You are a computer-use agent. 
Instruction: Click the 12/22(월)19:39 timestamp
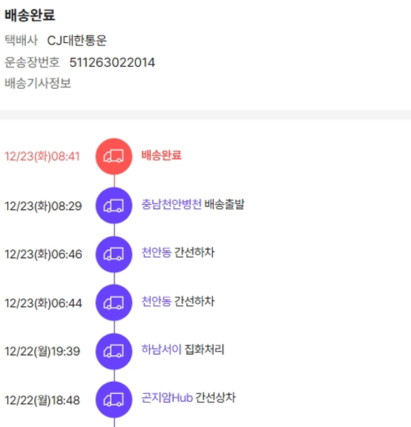point(42,351)
